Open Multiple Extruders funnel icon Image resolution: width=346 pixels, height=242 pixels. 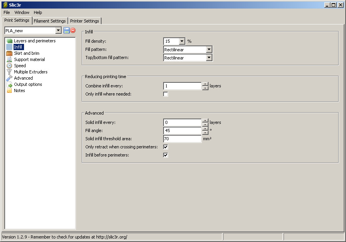9,72
